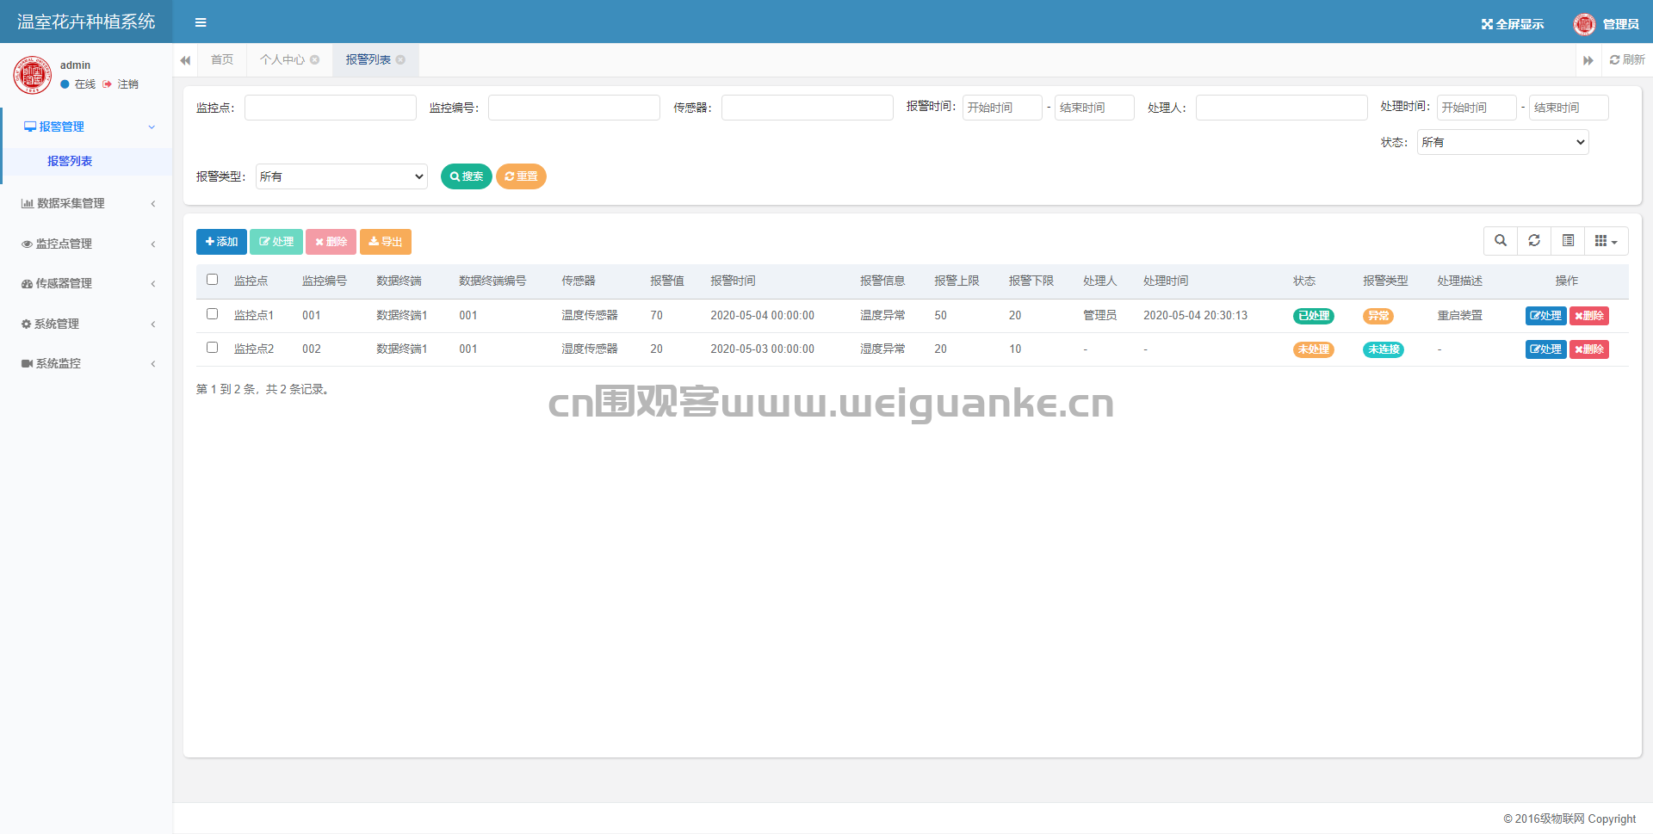Click the 报警值 column header
Viewport: 1653px width, 834px height.
click(x=667, y=281)
